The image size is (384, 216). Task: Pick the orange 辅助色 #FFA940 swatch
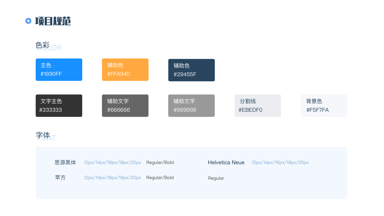click(125, 69)
